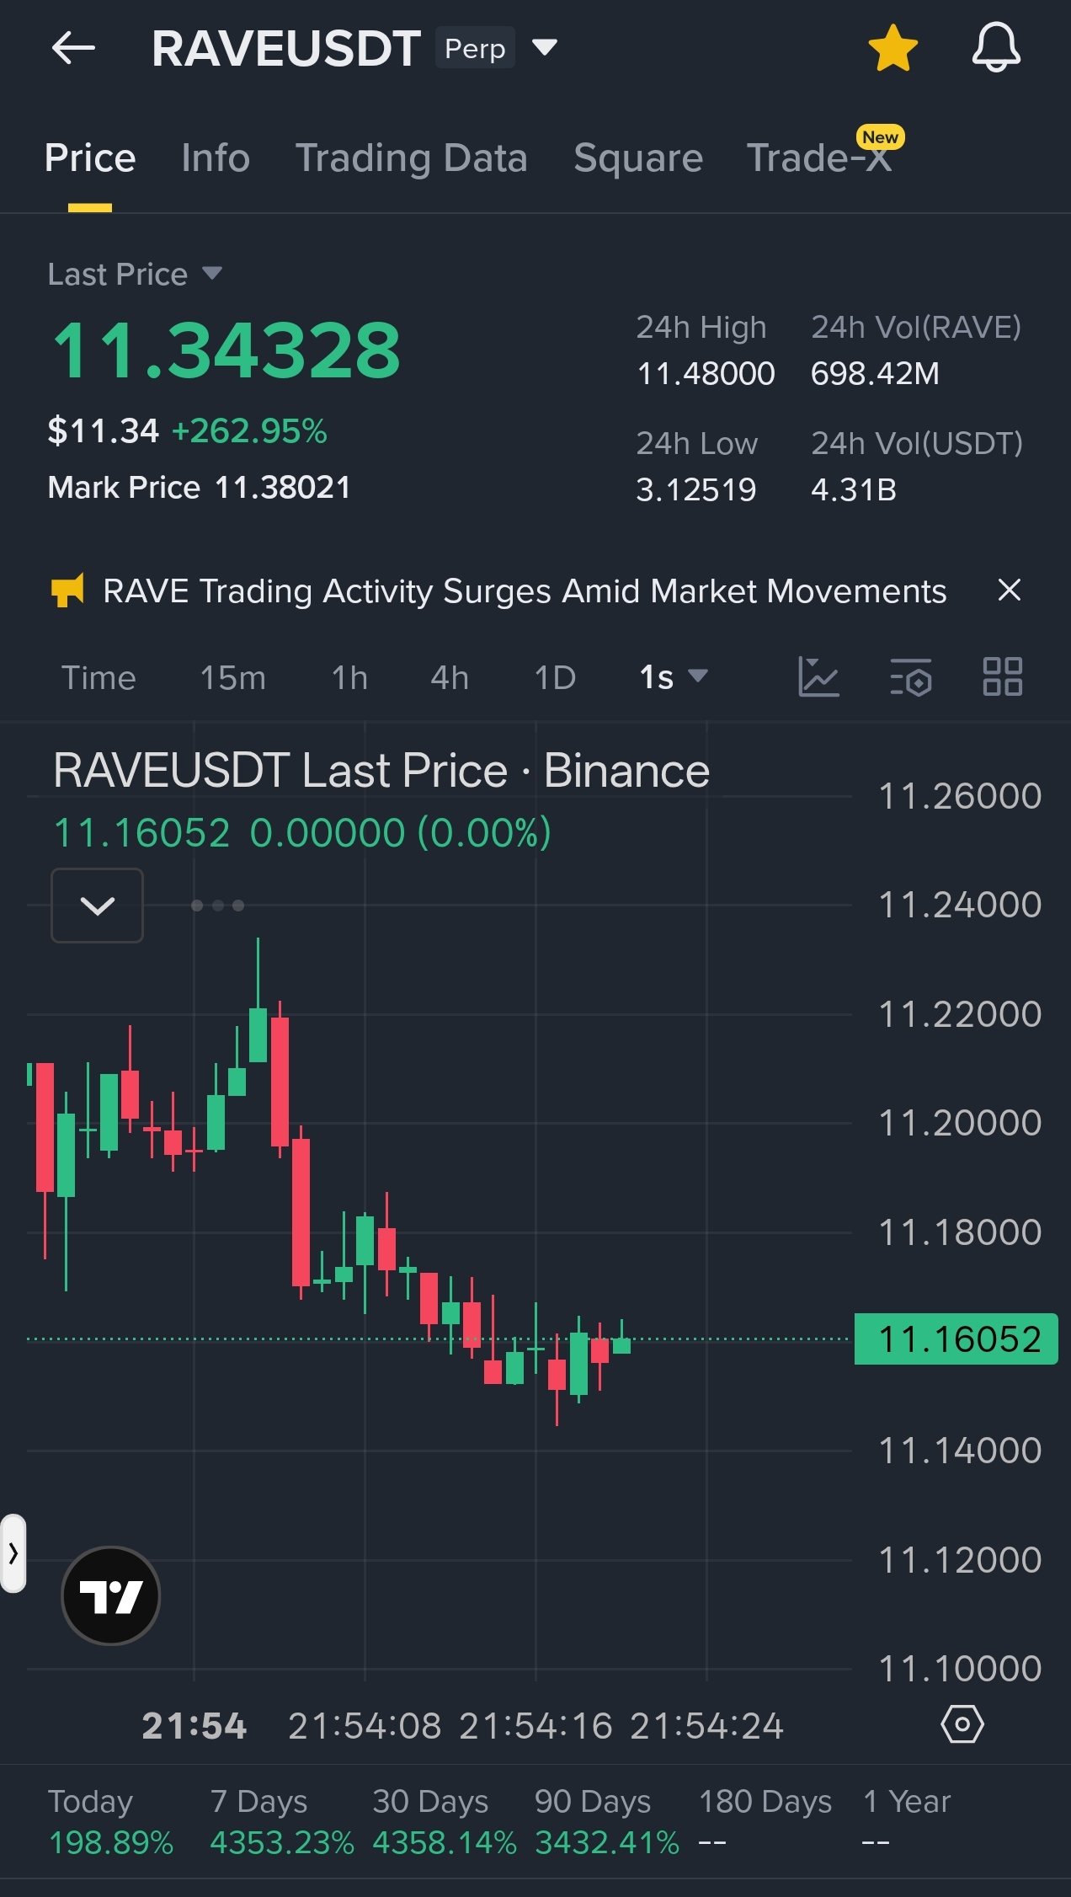
Task: Select the Price tab
Action: 90,158
